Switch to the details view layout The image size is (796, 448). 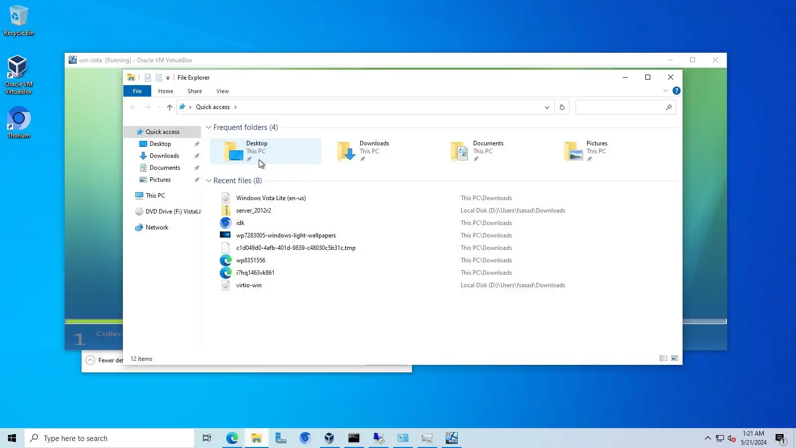tap(664, 358)
